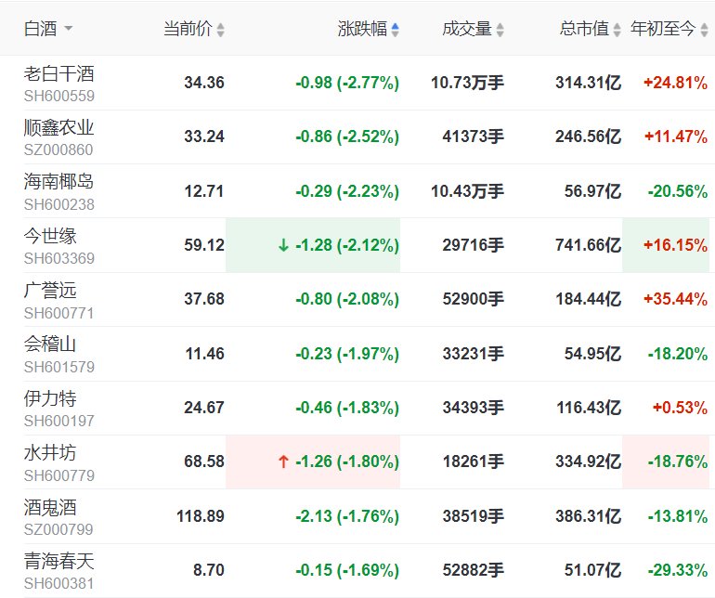Click the red up arrow in 水井坊 row

pos(283,461)
